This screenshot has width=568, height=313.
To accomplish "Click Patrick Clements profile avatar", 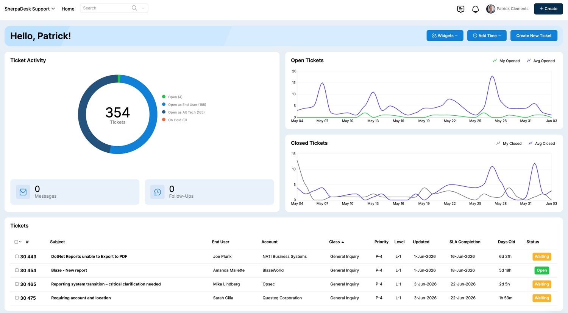I will tap(491, 9).
